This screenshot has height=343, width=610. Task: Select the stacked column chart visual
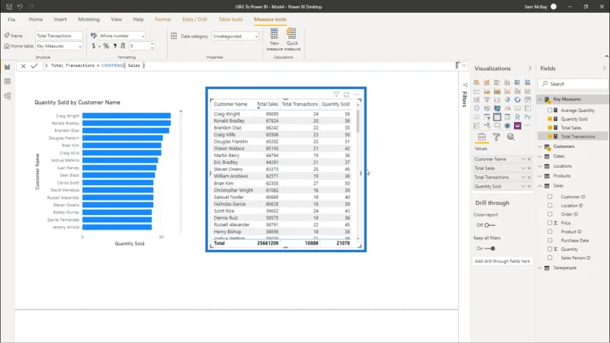pos(486,82)
